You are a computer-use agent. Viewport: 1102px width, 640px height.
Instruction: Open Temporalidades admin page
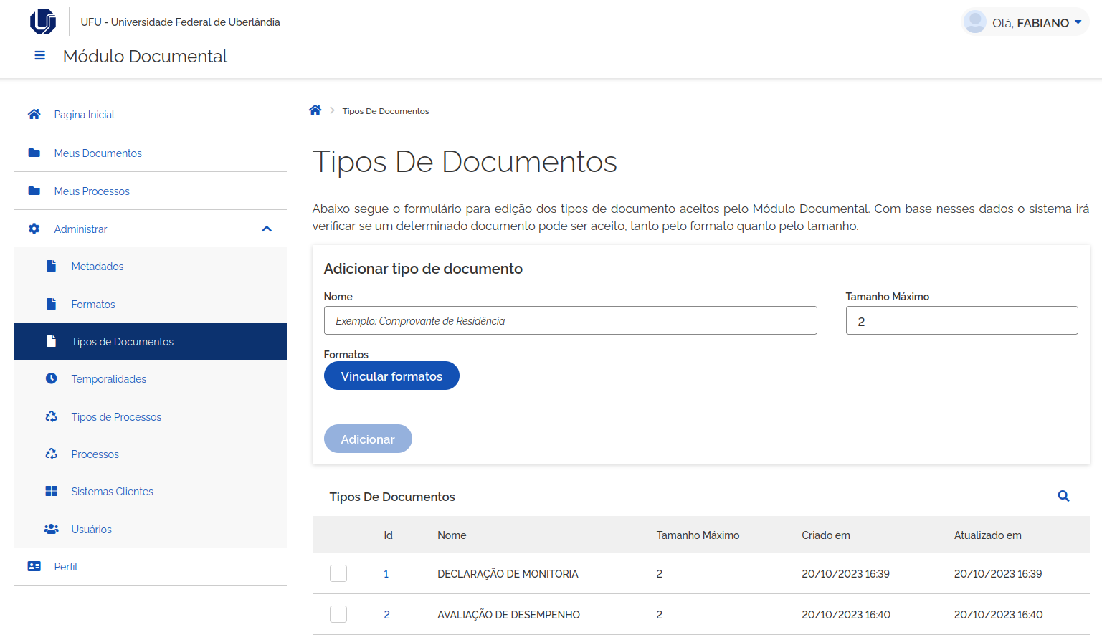pyautogui.click(x=108, y=379)
